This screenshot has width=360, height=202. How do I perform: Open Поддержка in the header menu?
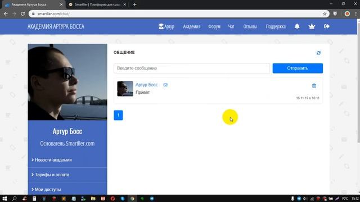[276, 26]
